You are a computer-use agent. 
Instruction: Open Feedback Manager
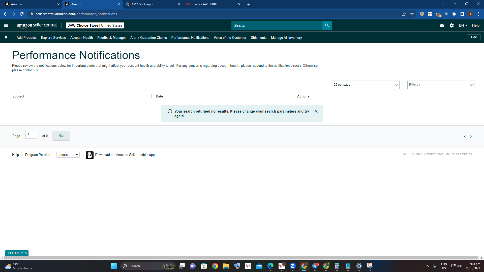pyautogui.click(x=111, y=38)
